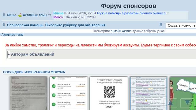The height and width of the screenshot is (110, 196).
Task: Click timestamp 04 июн 2026, 22:34
Action: [x=81, y=13]
